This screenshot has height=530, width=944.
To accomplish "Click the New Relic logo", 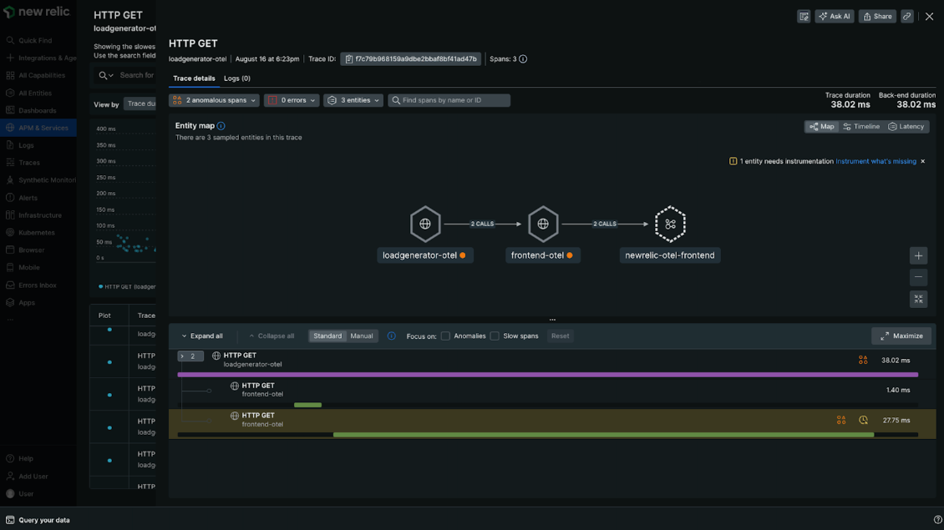I will pos(37,12).
